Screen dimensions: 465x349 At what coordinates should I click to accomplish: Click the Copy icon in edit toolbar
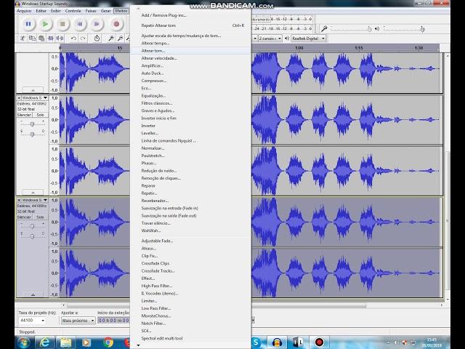click(x=32, y=39)
